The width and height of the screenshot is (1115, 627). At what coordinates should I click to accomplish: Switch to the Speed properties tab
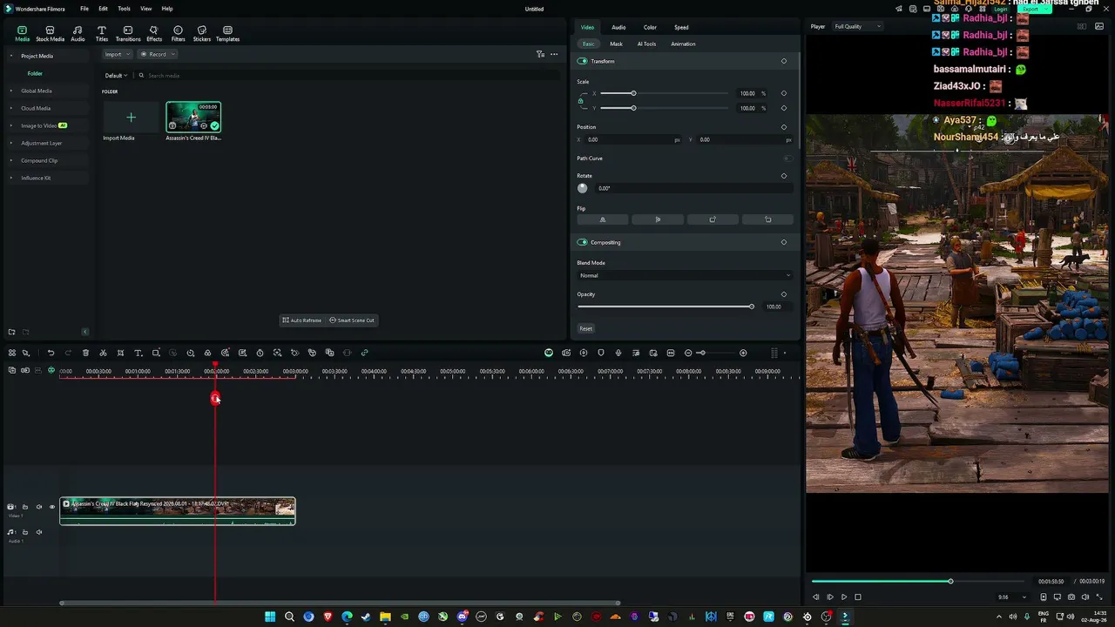tap(681, 27)
